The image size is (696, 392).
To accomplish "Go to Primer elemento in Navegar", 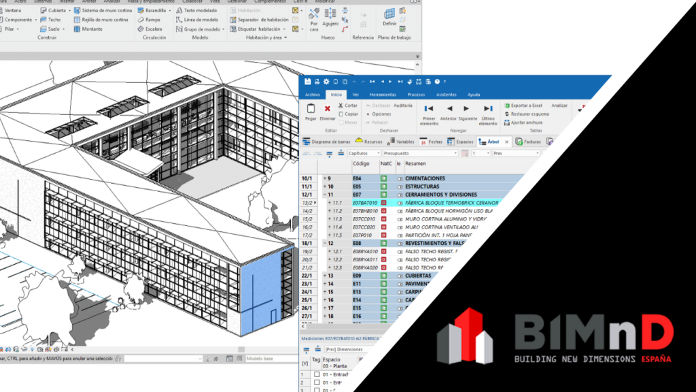I will point(429,109).
